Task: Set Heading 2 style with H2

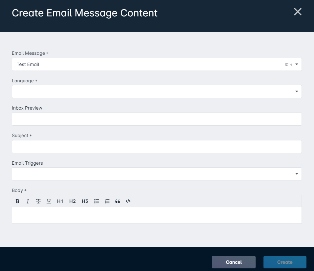Action: click(x=73, y=201)
